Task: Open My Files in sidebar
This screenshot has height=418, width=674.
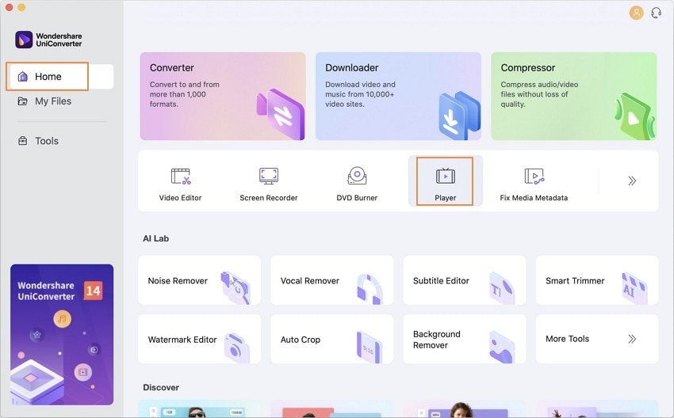Action: click(x=44, y=101)
